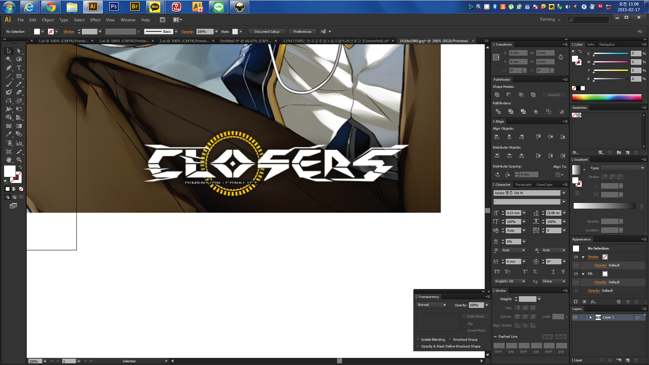Screen dimensions: 649x365
Task: Click Vertical Align Top in Align panel
Action: pos(538,137)
